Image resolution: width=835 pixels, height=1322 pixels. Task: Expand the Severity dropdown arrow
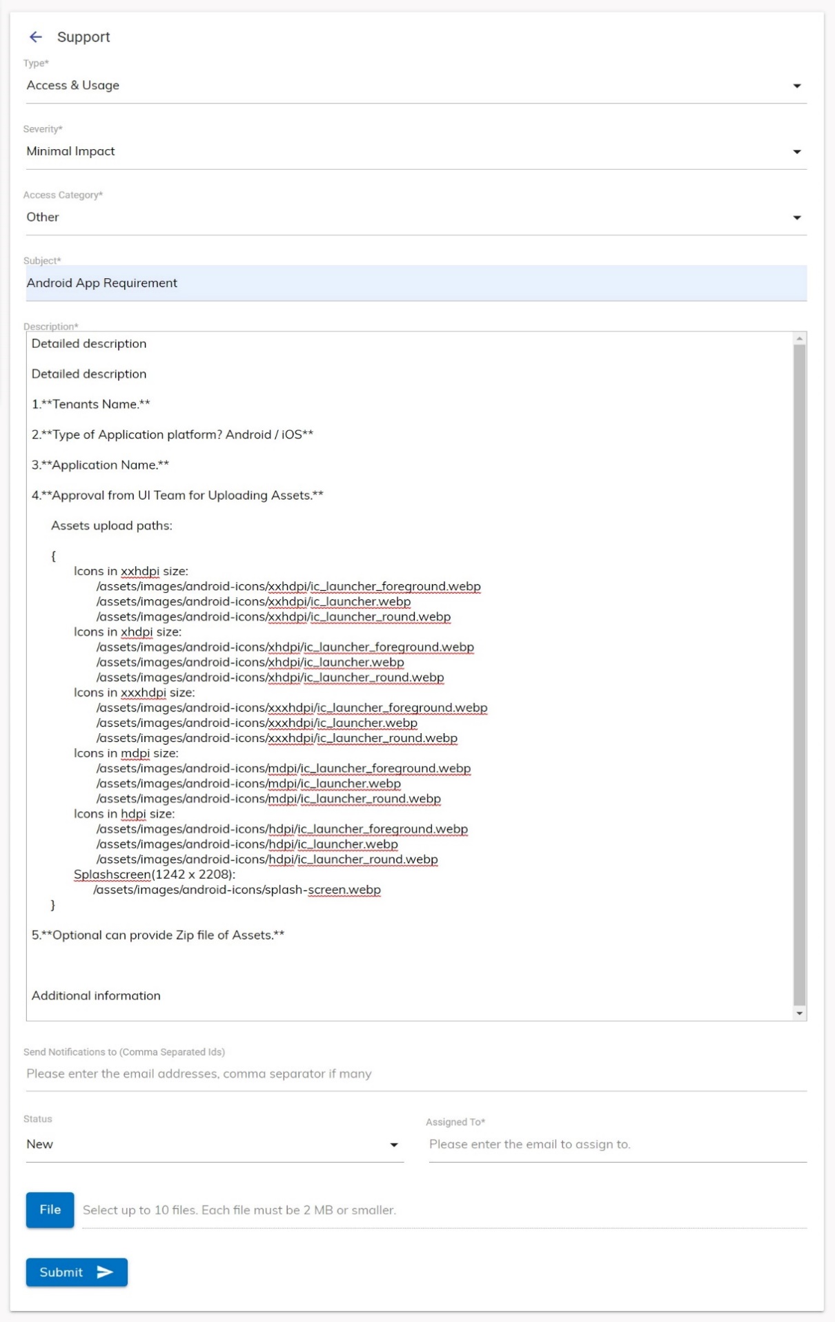pyautogui.click(x=797, y=152)
